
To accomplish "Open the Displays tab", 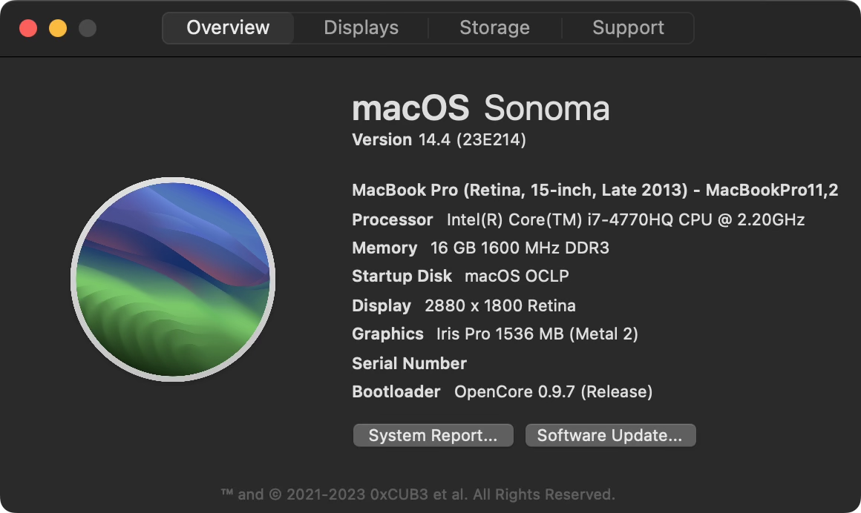I will coord(361,28).
